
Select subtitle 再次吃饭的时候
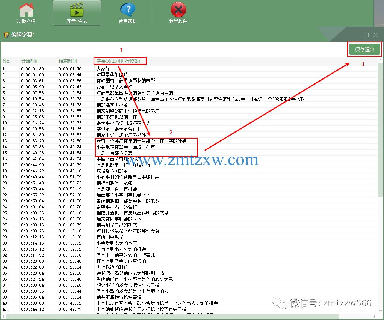point(112,267)
